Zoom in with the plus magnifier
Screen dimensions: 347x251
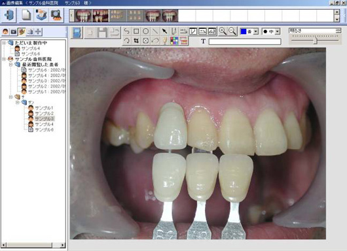(223, 31)
